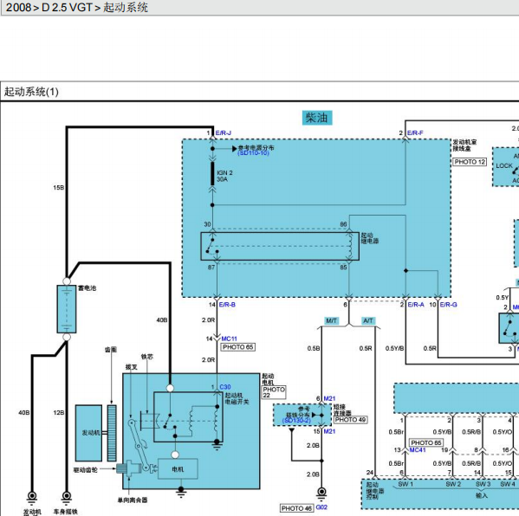519x516 pixels.
Task: Click the 柴油 diesel label
Action: coord(317,118)
